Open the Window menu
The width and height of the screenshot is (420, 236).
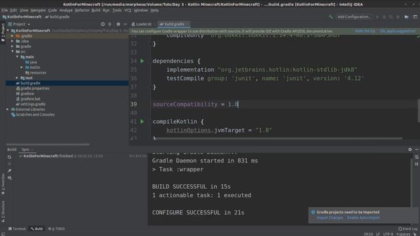(x=140, y=10)
